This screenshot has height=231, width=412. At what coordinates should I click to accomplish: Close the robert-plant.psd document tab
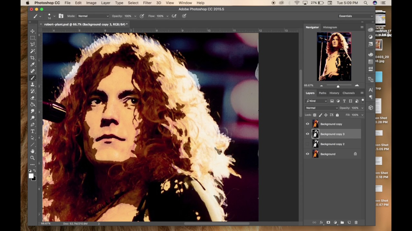[x=41, y=24]
